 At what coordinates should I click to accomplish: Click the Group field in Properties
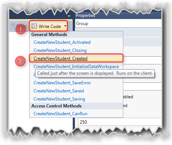[118, 23]
